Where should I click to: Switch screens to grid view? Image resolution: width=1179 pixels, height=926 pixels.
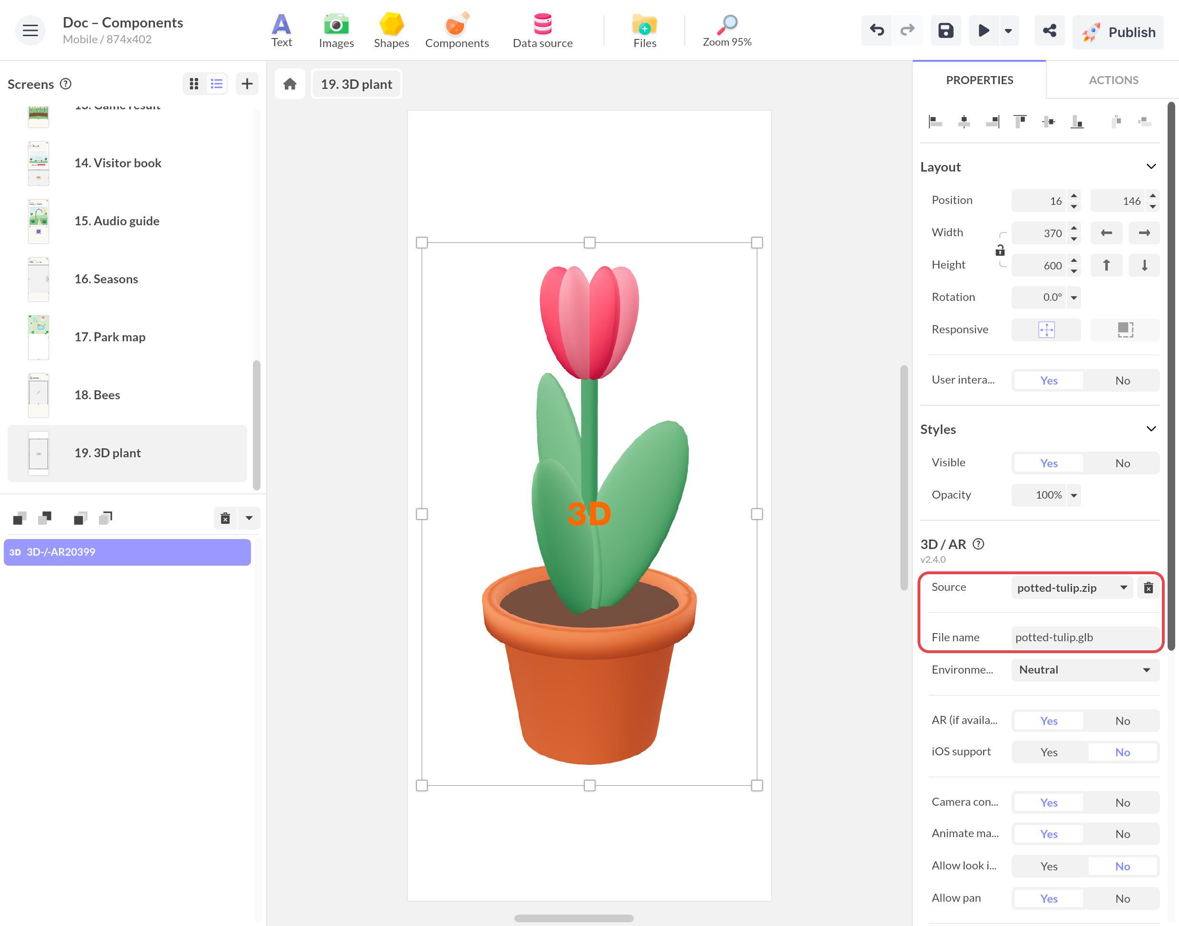[x=194, y=84]
